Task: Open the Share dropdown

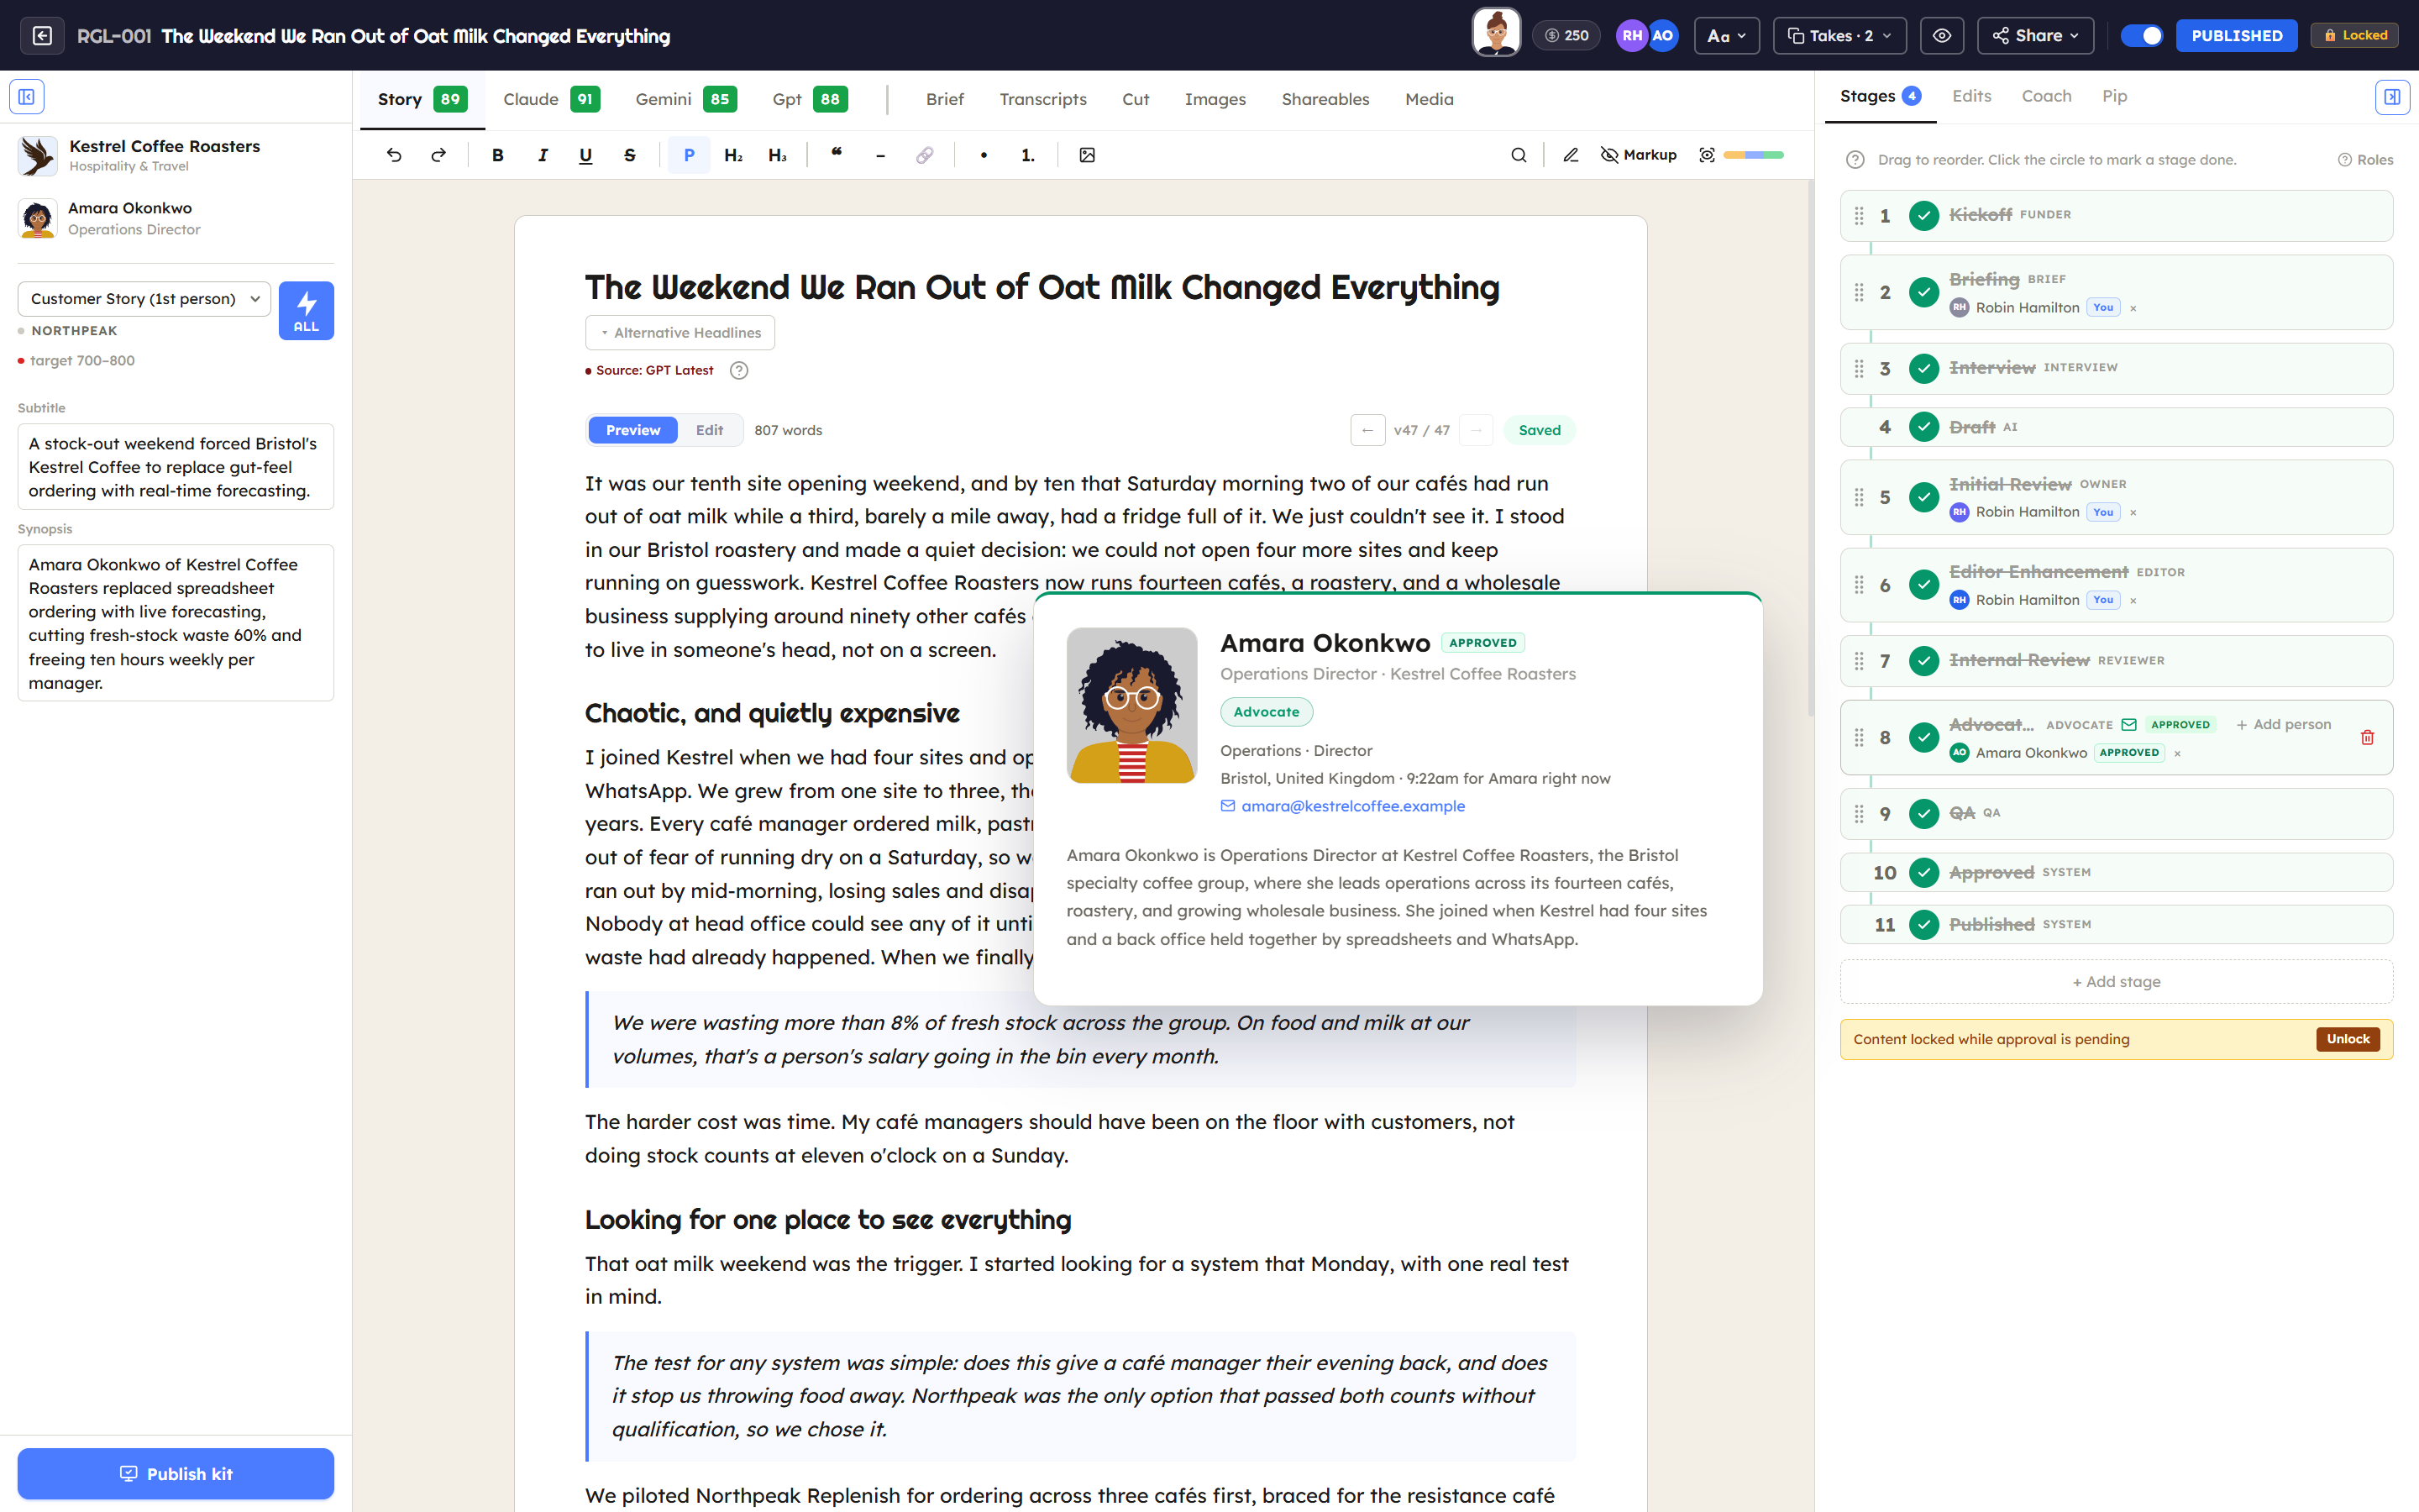Action: click(x=2035, y=35)
